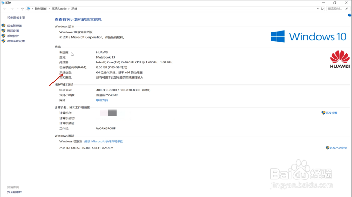Open the 联机支持 website link
Image resolution: width=352 pixels, height=197 pixels.
pos(102,100)
